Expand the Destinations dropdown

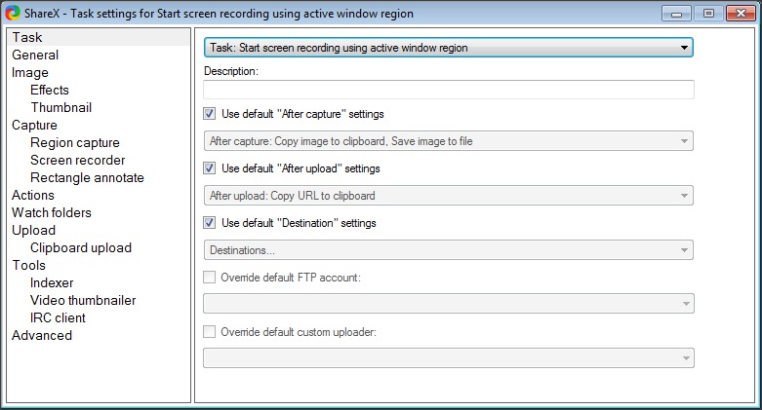coord(448,250)
